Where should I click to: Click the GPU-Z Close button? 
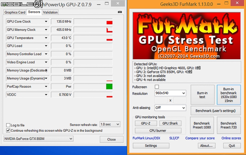click(x=111, y=139)
